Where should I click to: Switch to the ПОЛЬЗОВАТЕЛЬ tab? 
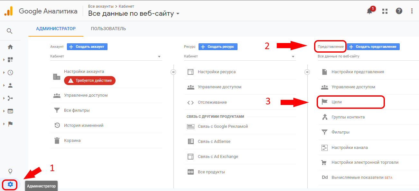[108, 29]
